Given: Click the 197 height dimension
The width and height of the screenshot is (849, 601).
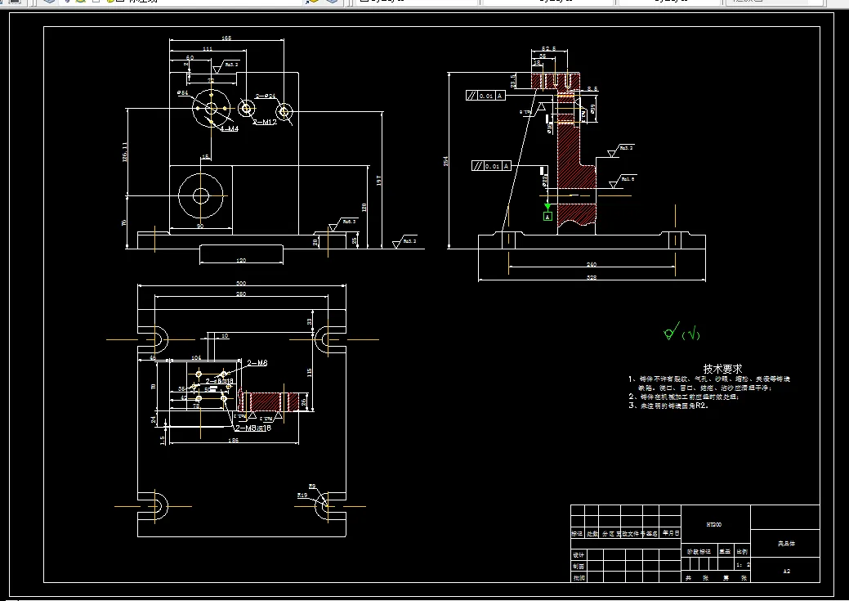Looking at the screenshot, I should pyautogui.click(x=378, y=181).
